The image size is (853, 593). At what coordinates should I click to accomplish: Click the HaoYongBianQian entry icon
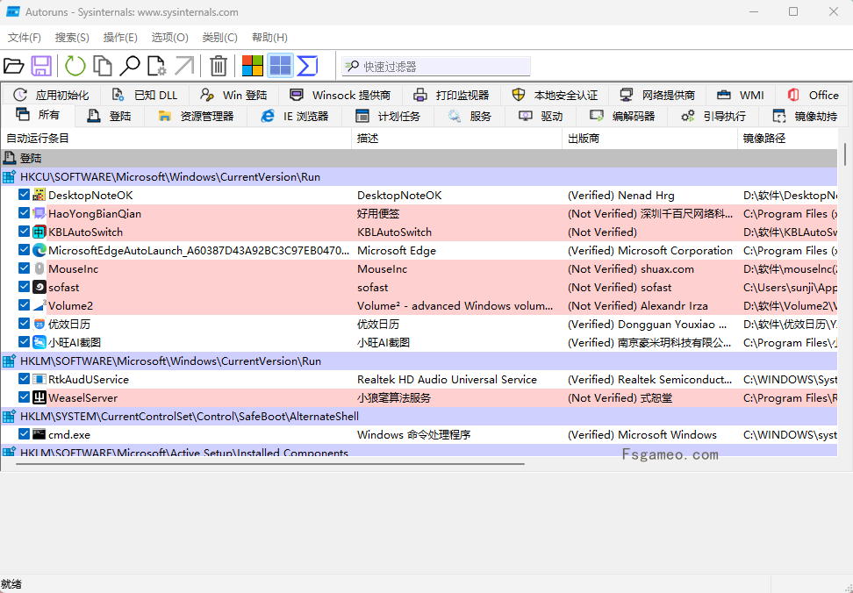(x=39, y=214)
